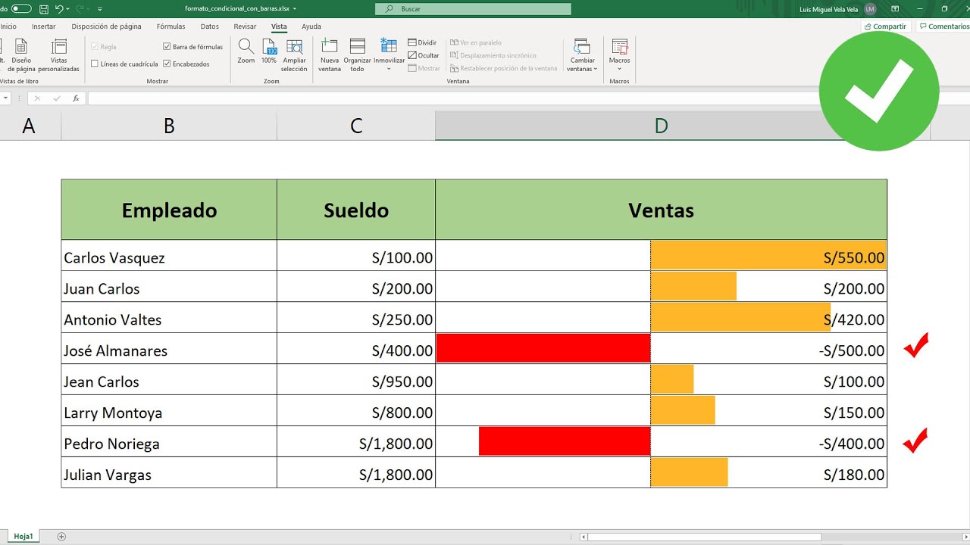Image resolution: width=970 pixels, height=545 pixels.
Task: Click Organizar todo
Action: click(x=357, y=55)
